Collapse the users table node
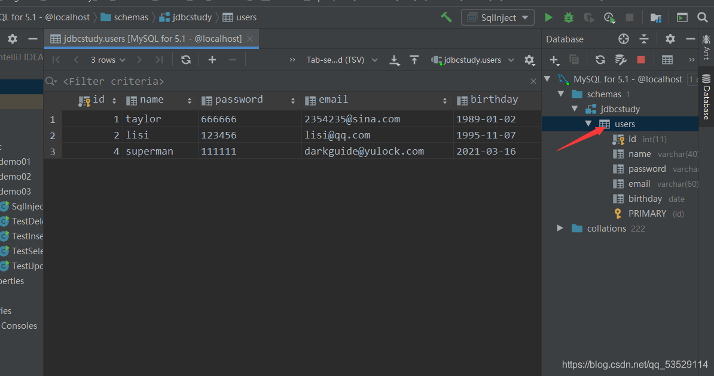The width and height of the screenshot is (714, 376). (x=588, y=124)
